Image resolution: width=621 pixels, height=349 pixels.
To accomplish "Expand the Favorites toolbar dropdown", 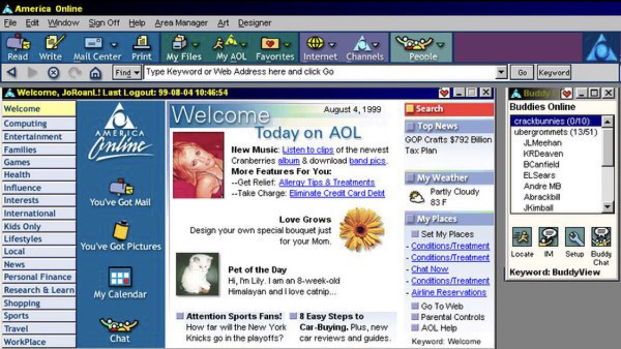I will [x=287, y=44].
